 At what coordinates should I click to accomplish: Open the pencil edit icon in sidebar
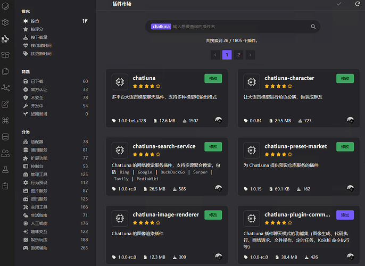point(5,104)
